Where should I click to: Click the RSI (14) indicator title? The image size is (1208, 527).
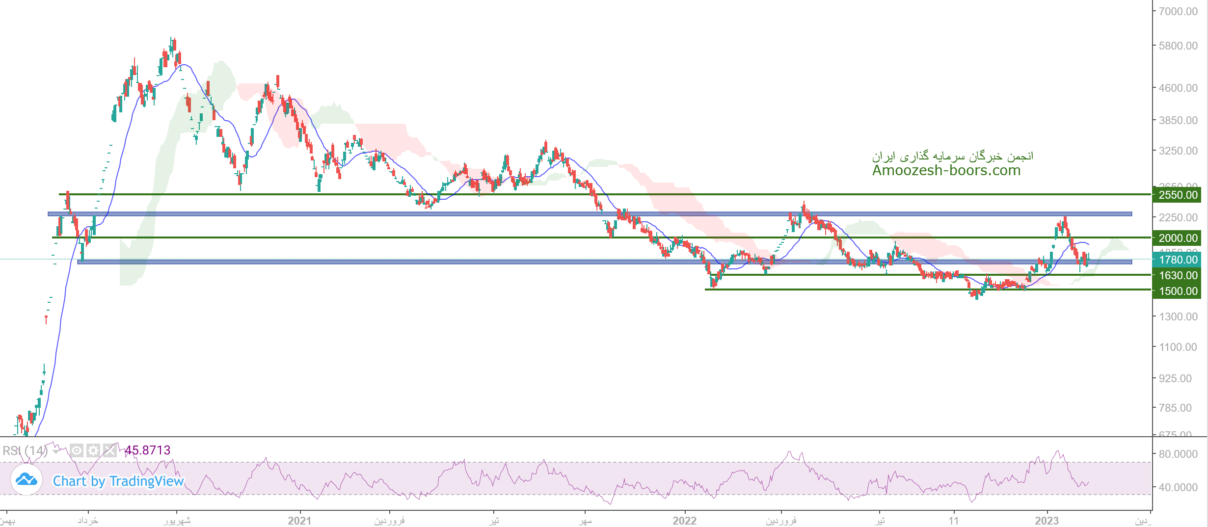(x=25, y=450)
